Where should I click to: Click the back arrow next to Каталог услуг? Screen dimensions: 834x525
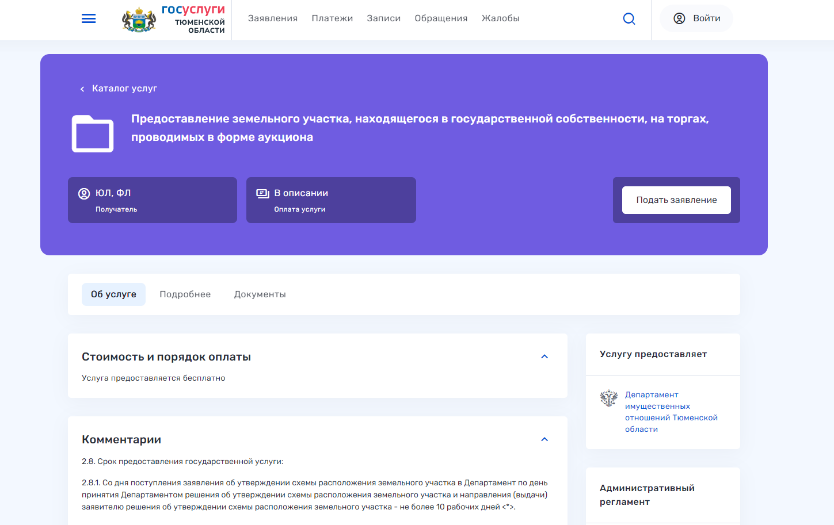click(x=82, y=89)
